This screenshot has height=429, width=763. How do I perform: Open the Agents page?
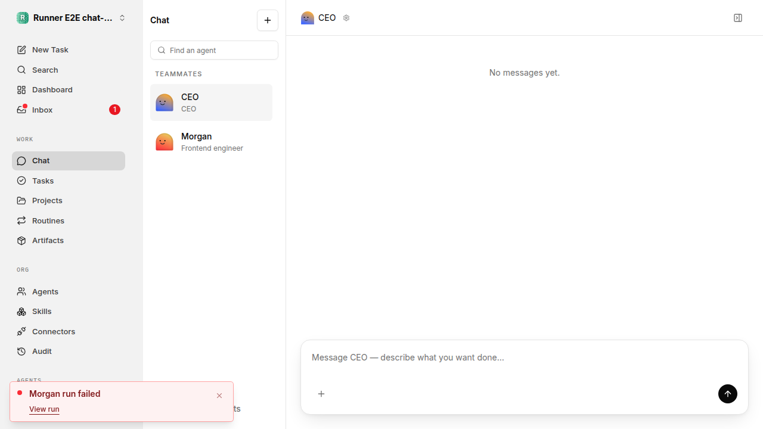pyautogui.click(x=69, y=291)
